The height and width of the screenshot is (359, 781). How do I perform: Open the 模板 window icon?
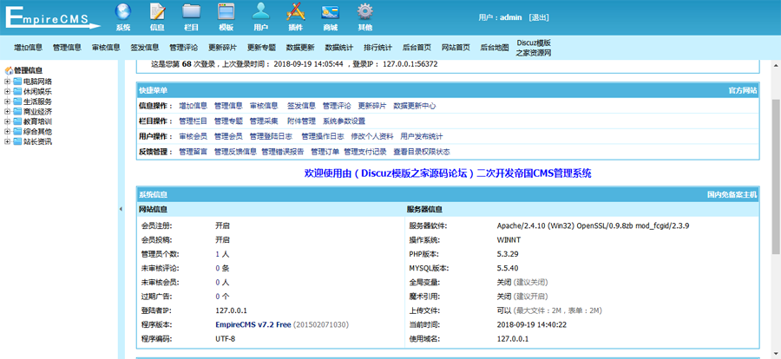(226, 11)
